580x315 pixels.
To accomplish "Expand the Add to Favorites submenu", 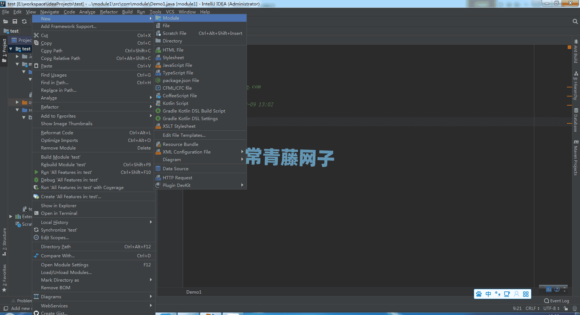I will [x=151, y=116].
